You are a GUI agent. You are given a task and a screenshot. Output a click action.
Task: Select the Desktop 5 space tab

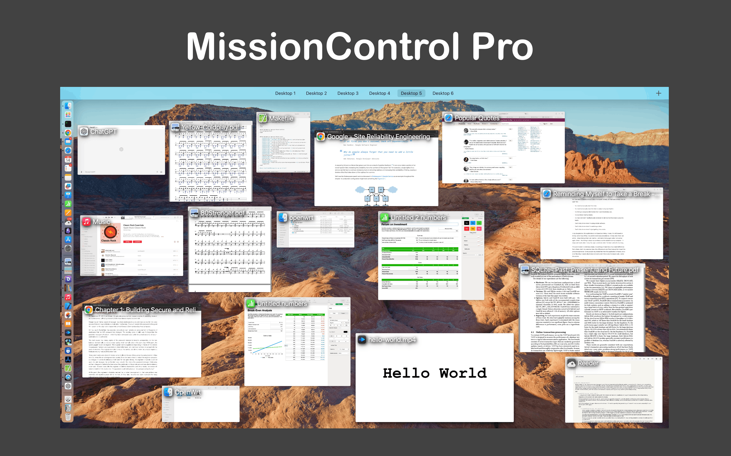(411, 93)
